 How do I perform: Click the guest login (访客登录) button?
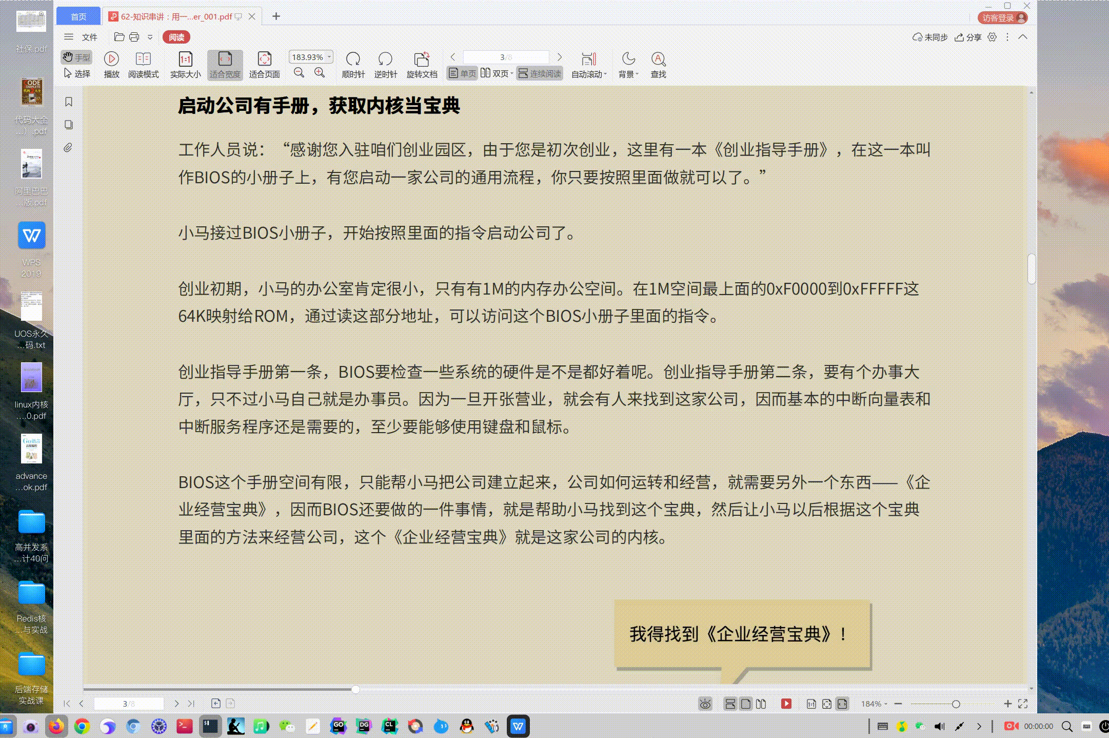(1002, 18)
